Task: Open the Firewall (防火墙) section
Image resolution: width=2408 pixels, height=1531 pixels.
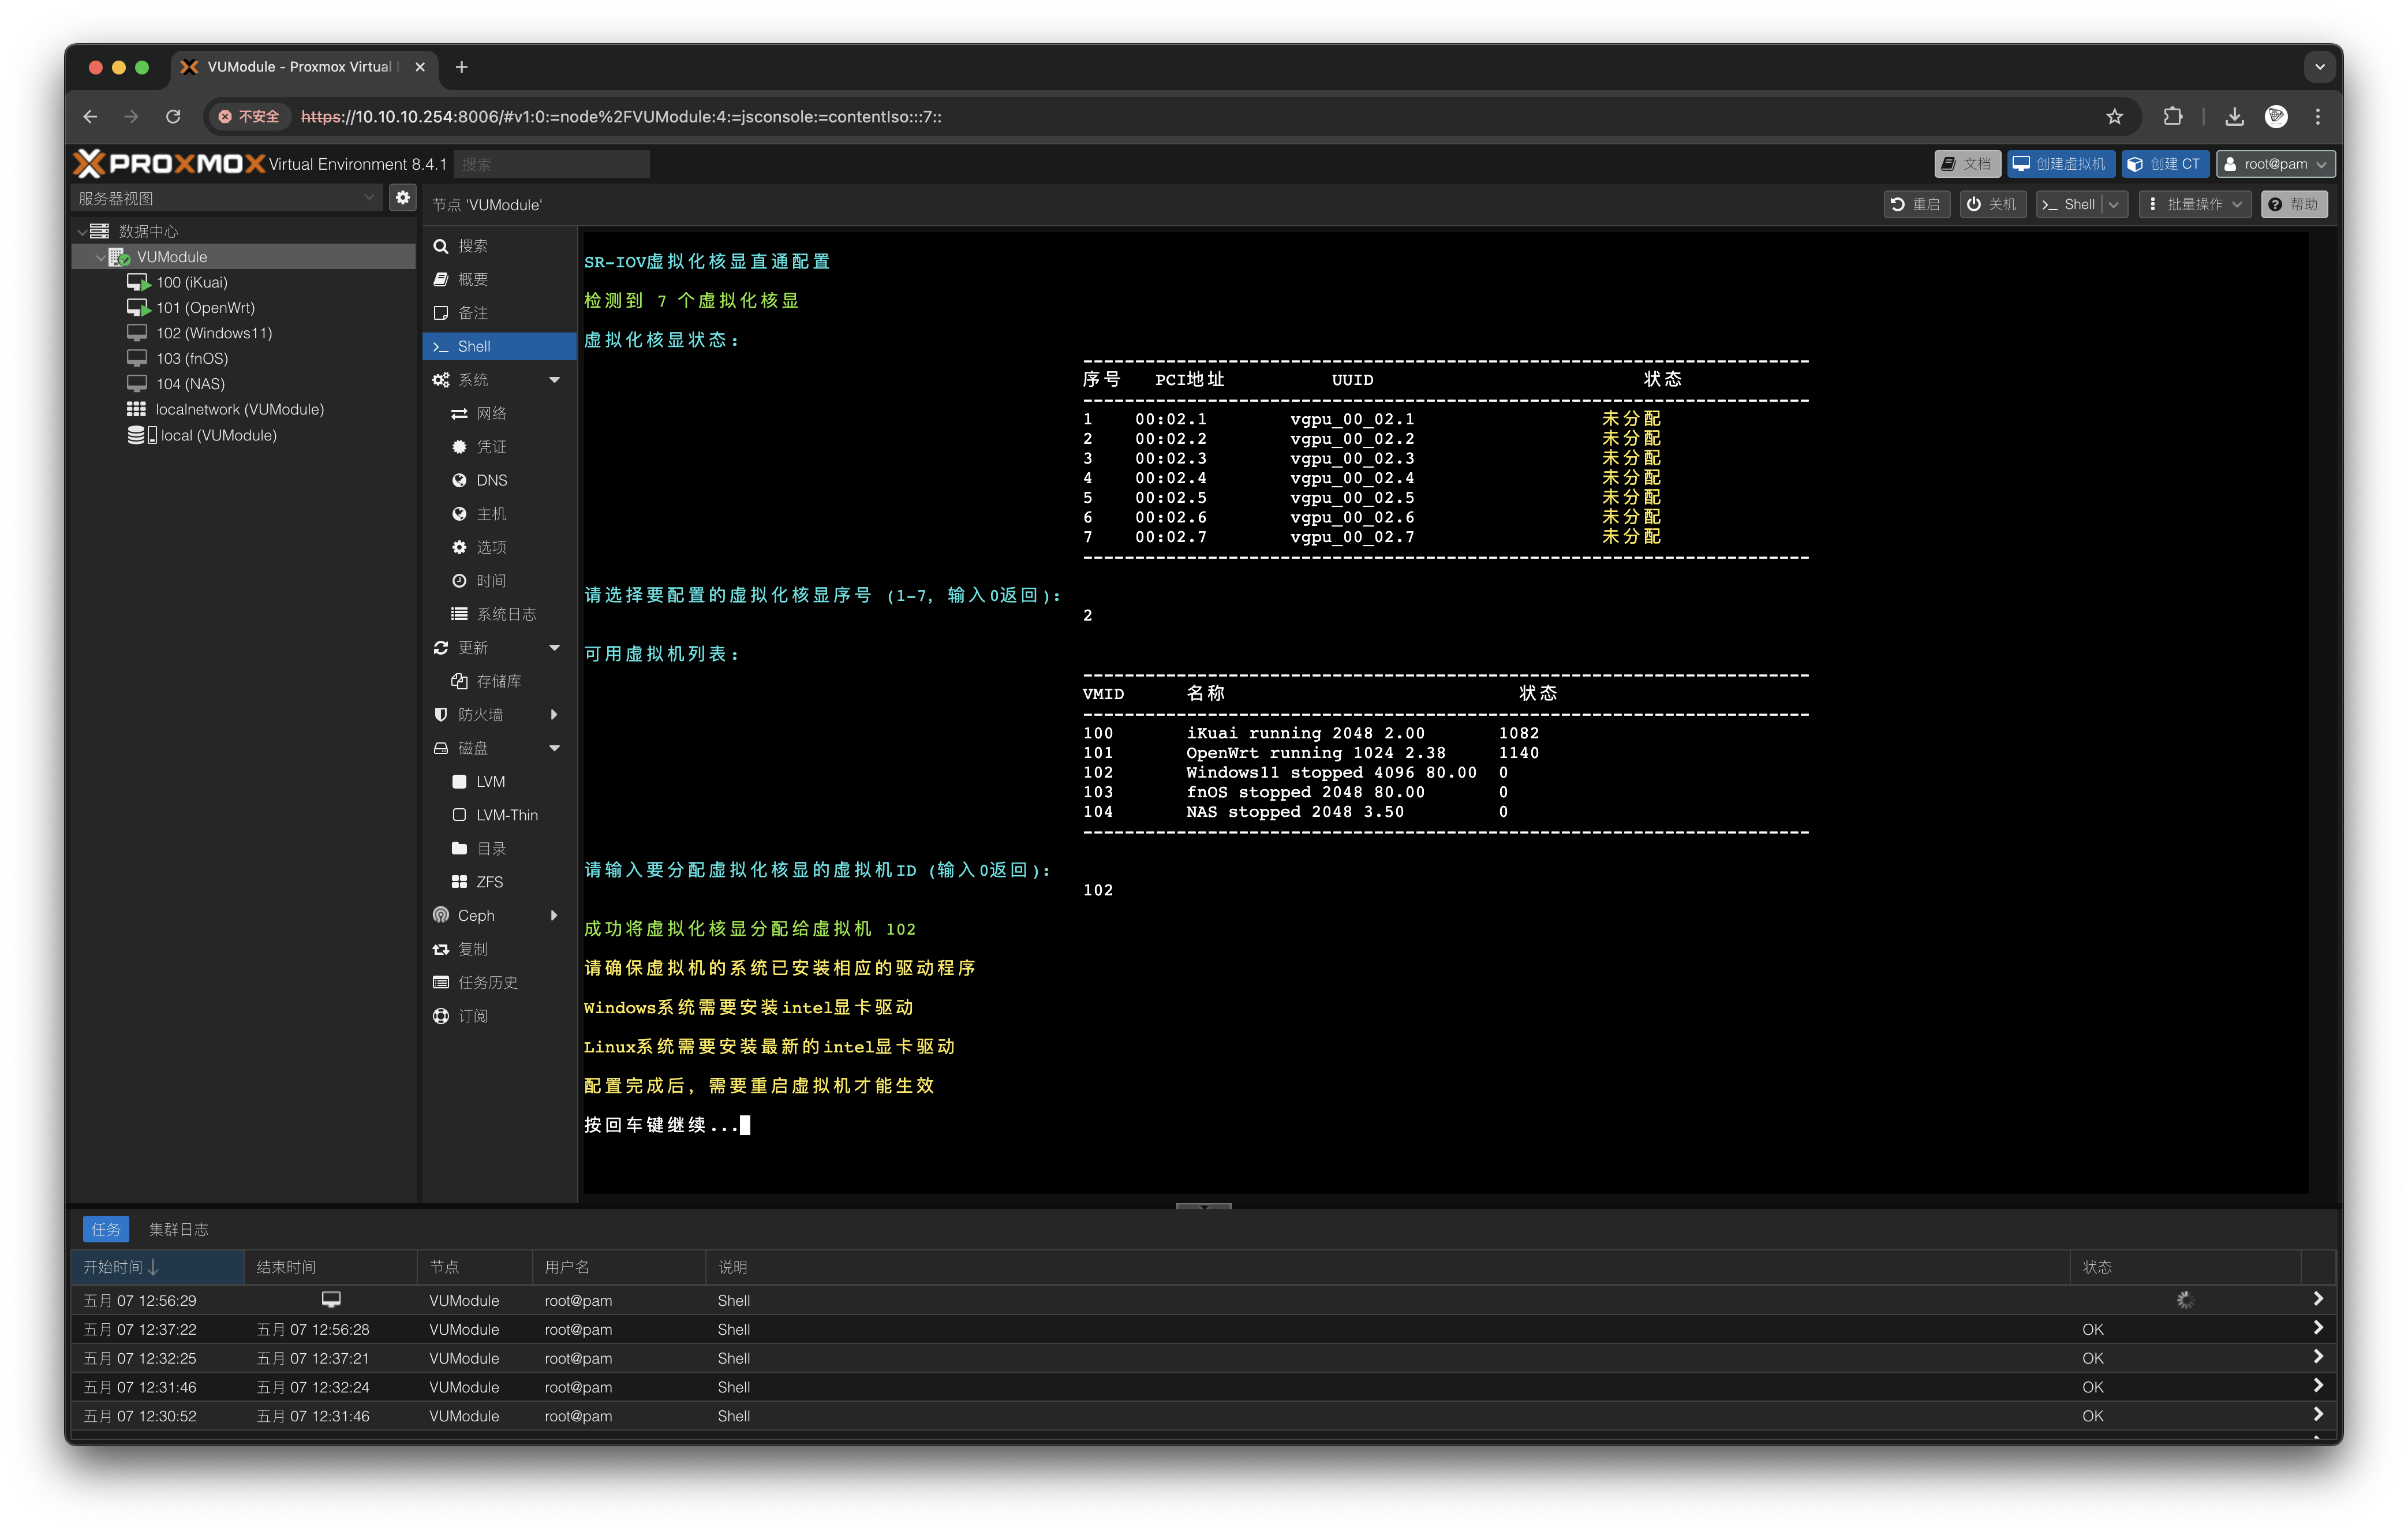Action: [481, 714]
